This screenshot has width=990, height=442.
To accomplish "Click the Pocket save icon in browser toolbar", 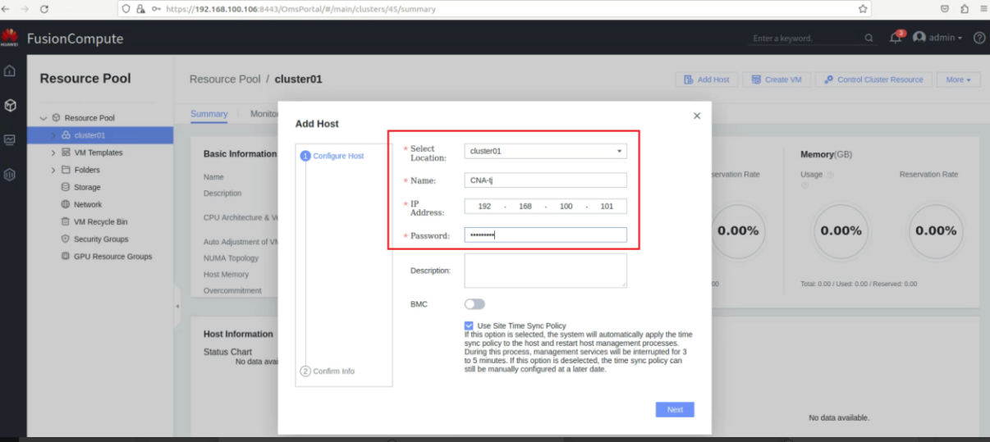I will [x=945, y=9].
